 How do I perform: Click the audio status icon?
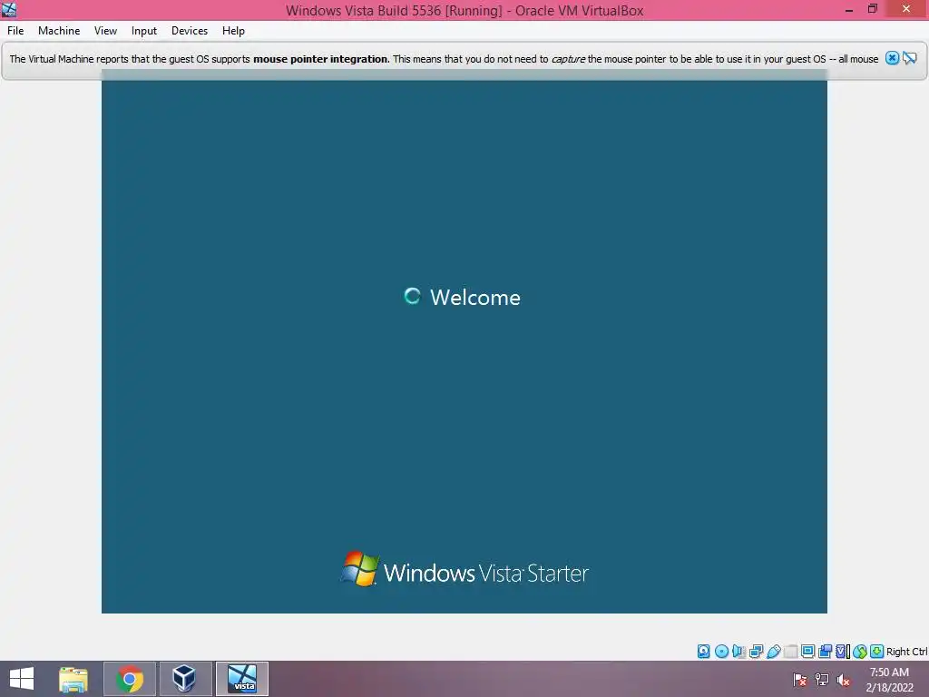(x=738, y=652)
